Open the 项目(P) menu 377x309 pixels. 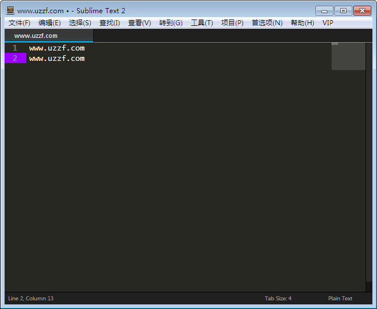[x=232, y=23]
